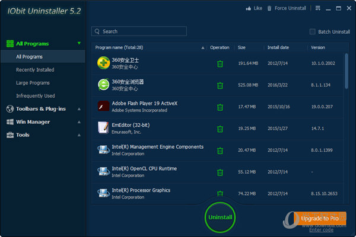Click the 525.08 MB size value
Image resolution: width=356 pixels, height=237 pixels.
point(248,85)
